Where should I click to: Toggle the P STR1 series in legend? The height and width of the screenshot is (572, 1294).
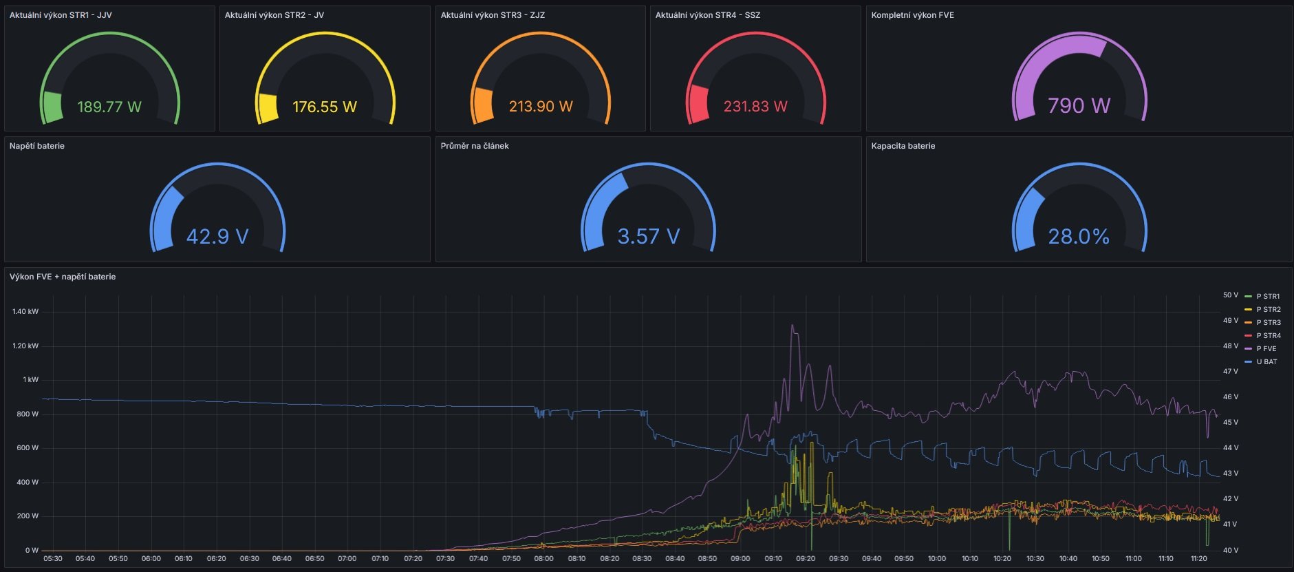(1268, 297)
